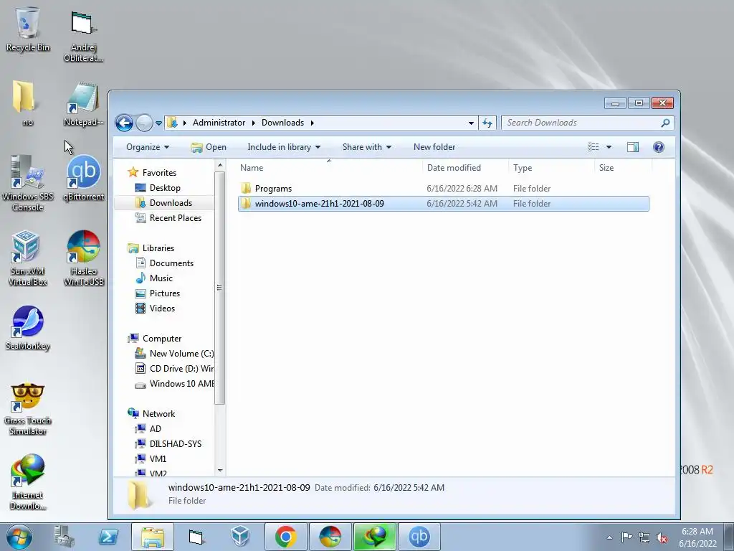Create a New folder

coord(434,147)
